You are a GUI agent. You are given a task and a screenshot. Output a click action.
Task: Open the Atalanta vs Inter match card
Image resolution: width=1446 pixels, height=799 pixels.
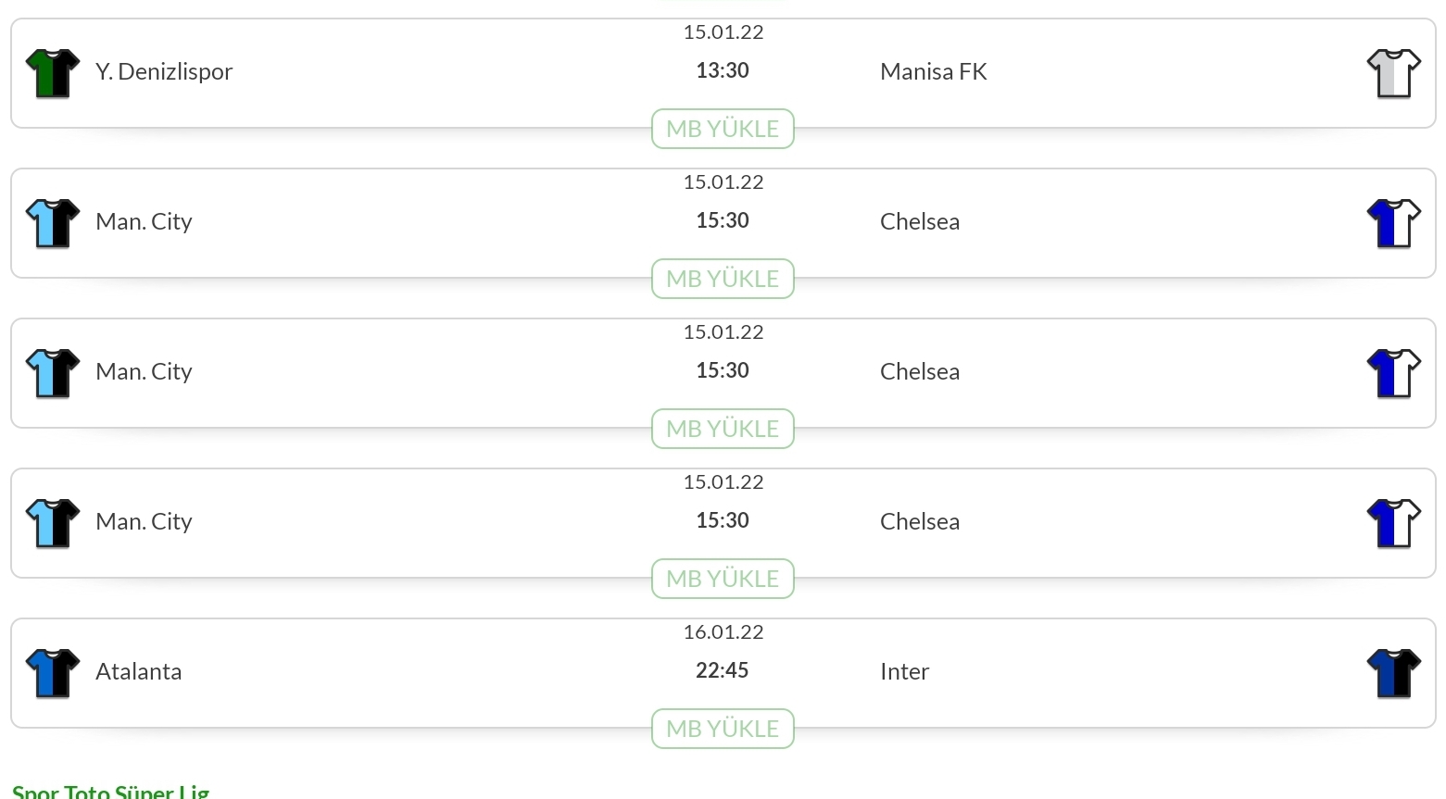723,673
